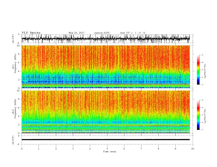
Task: Click the "5" tick on the time axis
Action: pyautogui.click(x=107, y=149)
